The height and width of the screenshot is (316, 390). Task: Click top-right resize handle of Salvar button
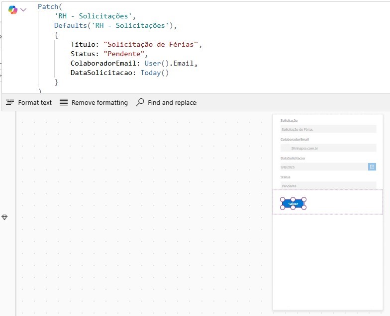tap(304, 200)
